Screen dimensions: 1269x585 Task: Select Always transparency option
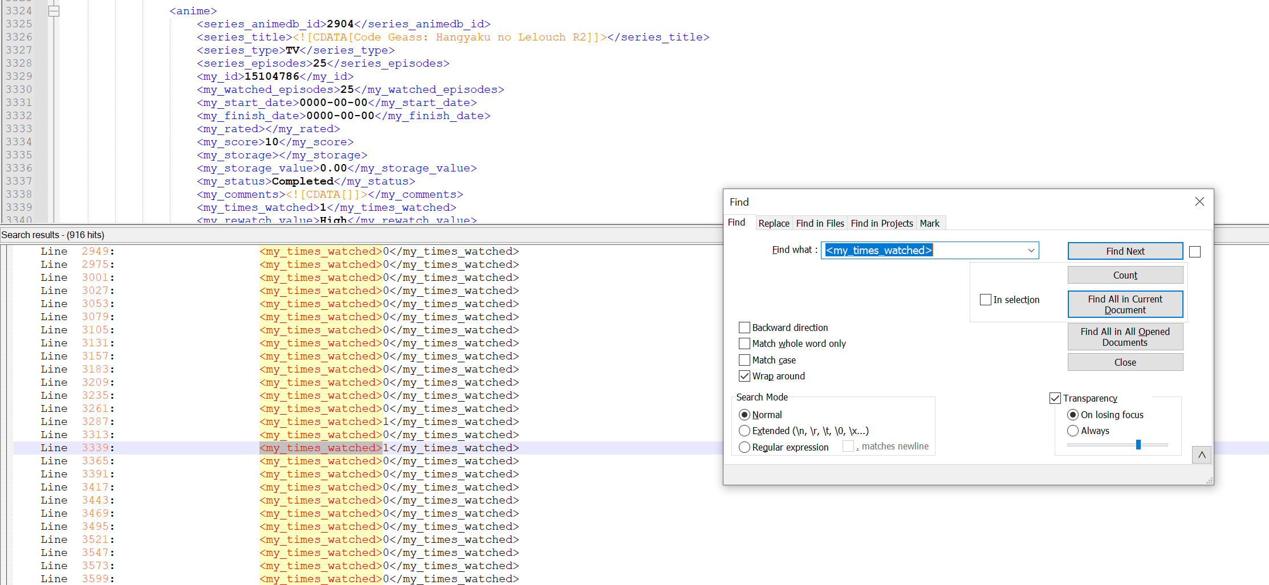1073,431
